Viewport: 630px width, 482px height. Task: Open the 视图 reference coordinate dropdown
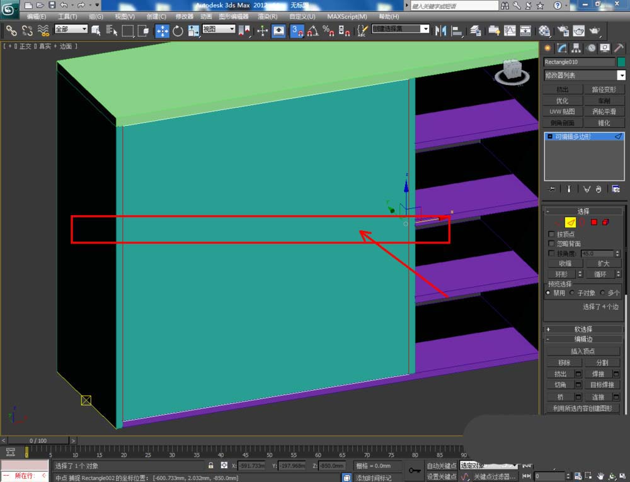[219, 29]
